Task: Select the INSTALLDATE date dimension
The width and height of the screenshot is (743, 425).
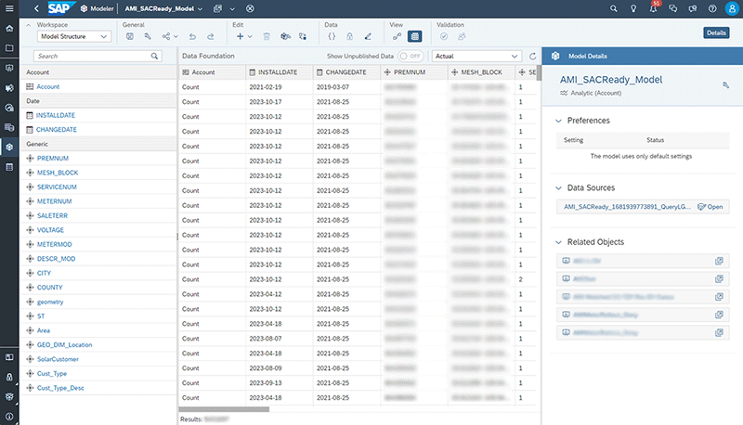Action: (x=57, y=115)
